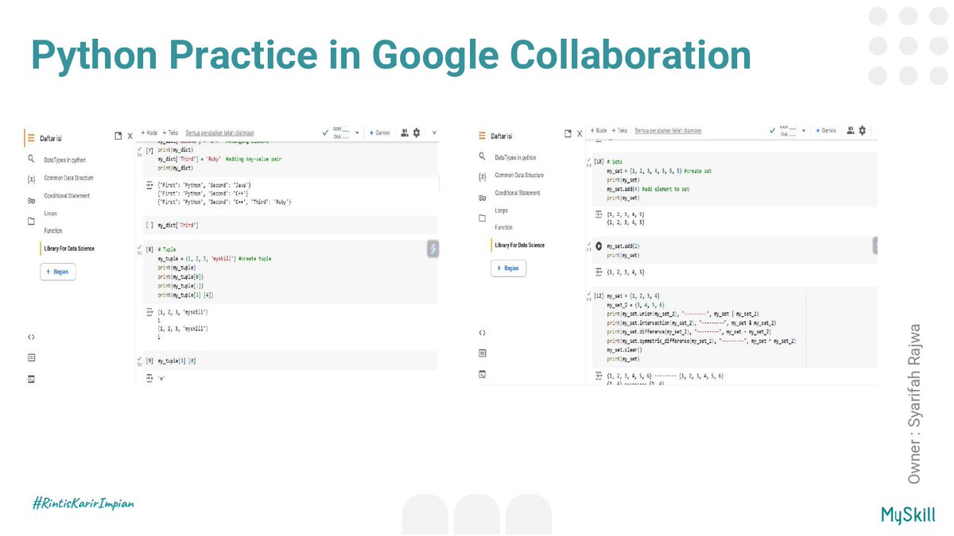Open code snippets icon in left notebook
The height and width of the screenshot is (536, 954).
click(30, 337)
